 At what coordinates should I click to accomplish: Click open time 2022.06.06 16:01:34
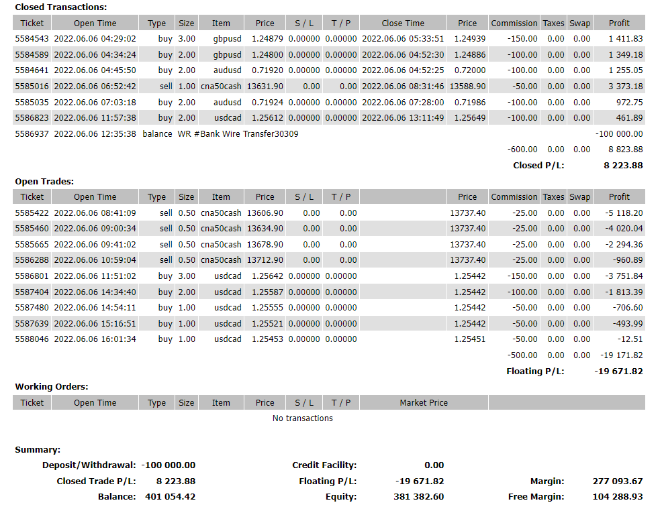[x=95, y=339]
